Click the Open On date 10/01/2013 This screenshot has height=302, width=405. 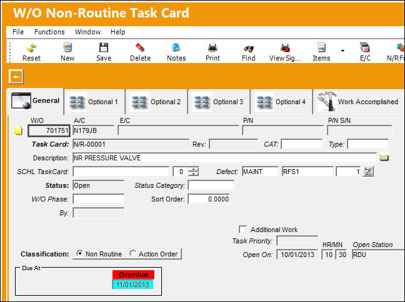297,255
